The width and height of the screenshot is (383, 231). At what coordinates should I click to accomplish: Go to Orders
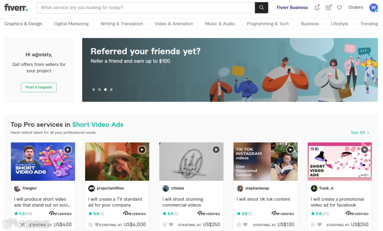pos(355,7)
